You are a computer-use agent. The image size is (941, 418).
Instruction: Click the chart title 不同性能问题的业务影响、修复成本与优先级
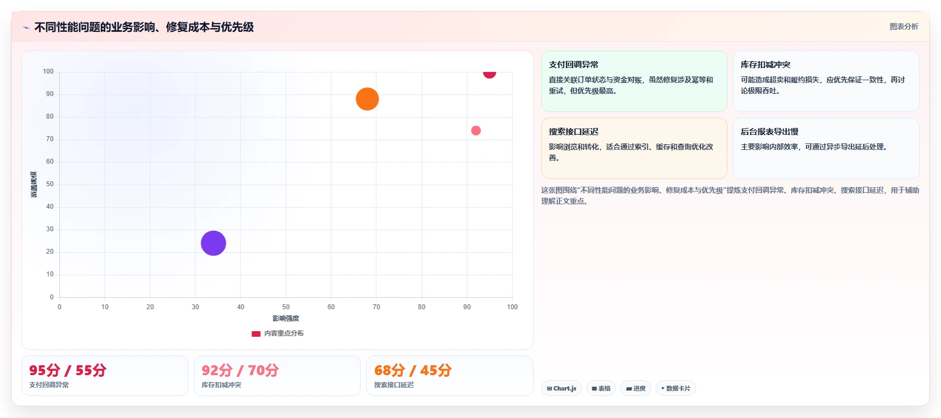[x=144, y=27]
